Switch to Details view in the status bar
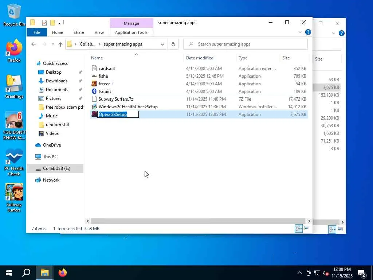373x280 pixels. [299, 229]
